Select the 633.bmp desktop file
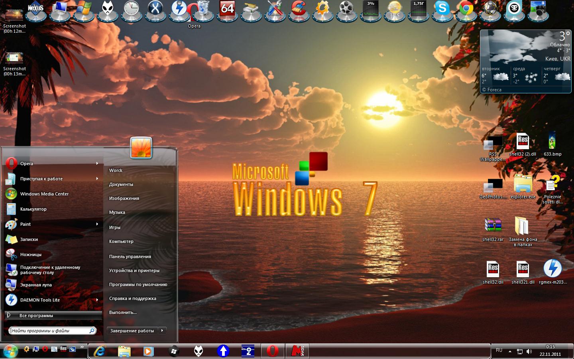 tap(552, 144)
